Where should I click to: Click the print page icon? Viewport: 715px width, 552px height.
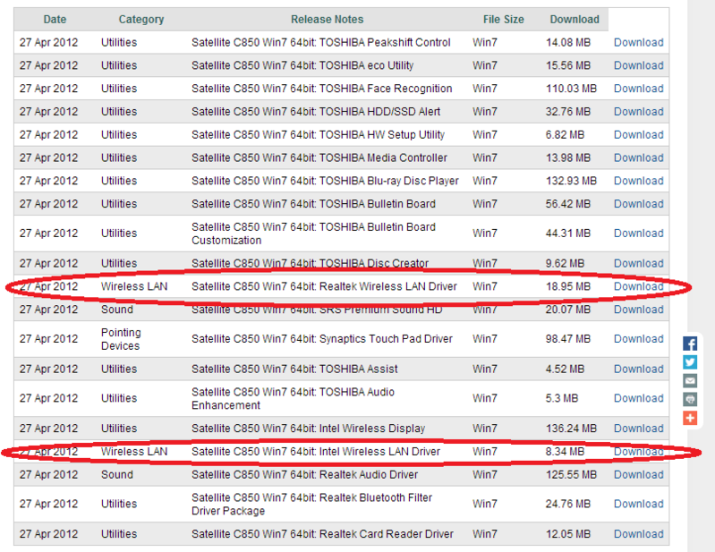click(x=690, y=400)
